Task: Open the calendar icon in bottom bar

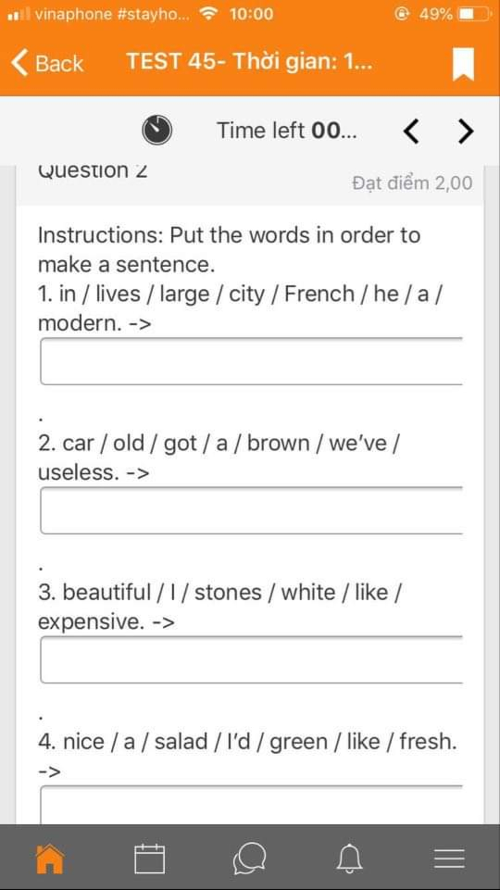Action: click(149, 858)
